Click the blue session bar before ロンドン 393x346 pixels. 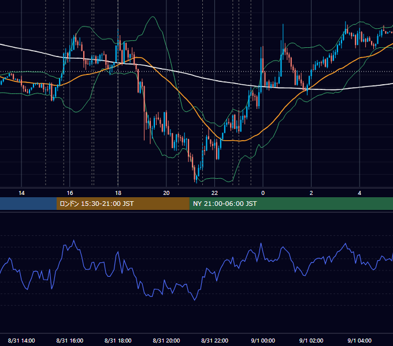point(28,204)
